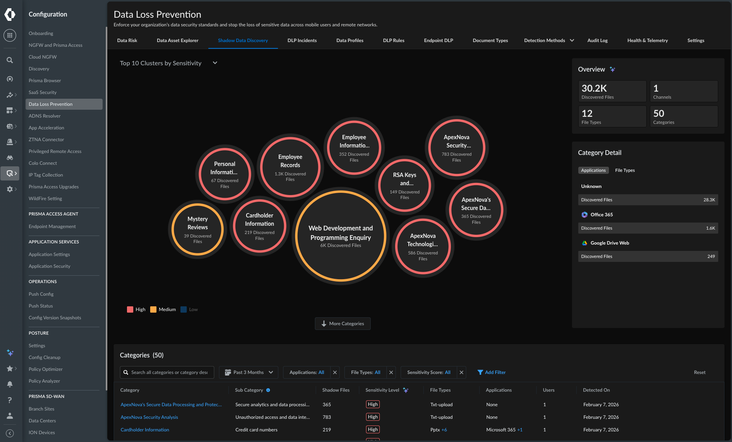
Task: Expand Top 10 Clusters by Sensitivity dropdown
Action: [x=215, y=63]
